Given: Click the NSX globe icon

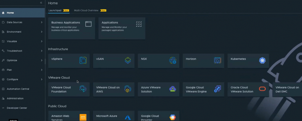Looking at the screenshot, I should coord(173,61).
